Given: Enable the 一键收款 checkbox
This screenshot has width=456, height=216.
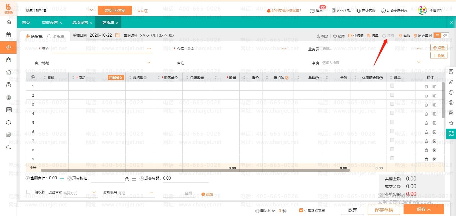Looking at the screenshot, I should point(28,192).
